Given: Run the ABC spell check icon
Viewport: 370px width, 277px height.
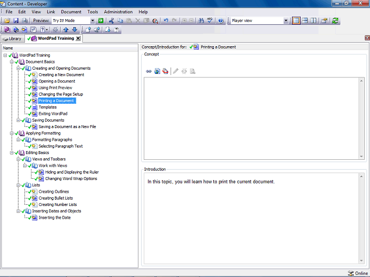Looking at the screenshot, I should tap(210, 21).
